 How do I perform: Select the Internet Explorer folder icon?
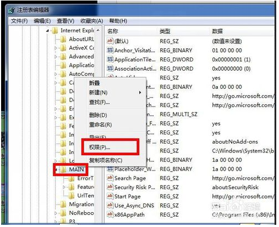(54, 31)
